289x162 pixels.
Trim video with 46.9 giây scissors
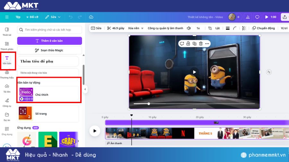[116, 28]
